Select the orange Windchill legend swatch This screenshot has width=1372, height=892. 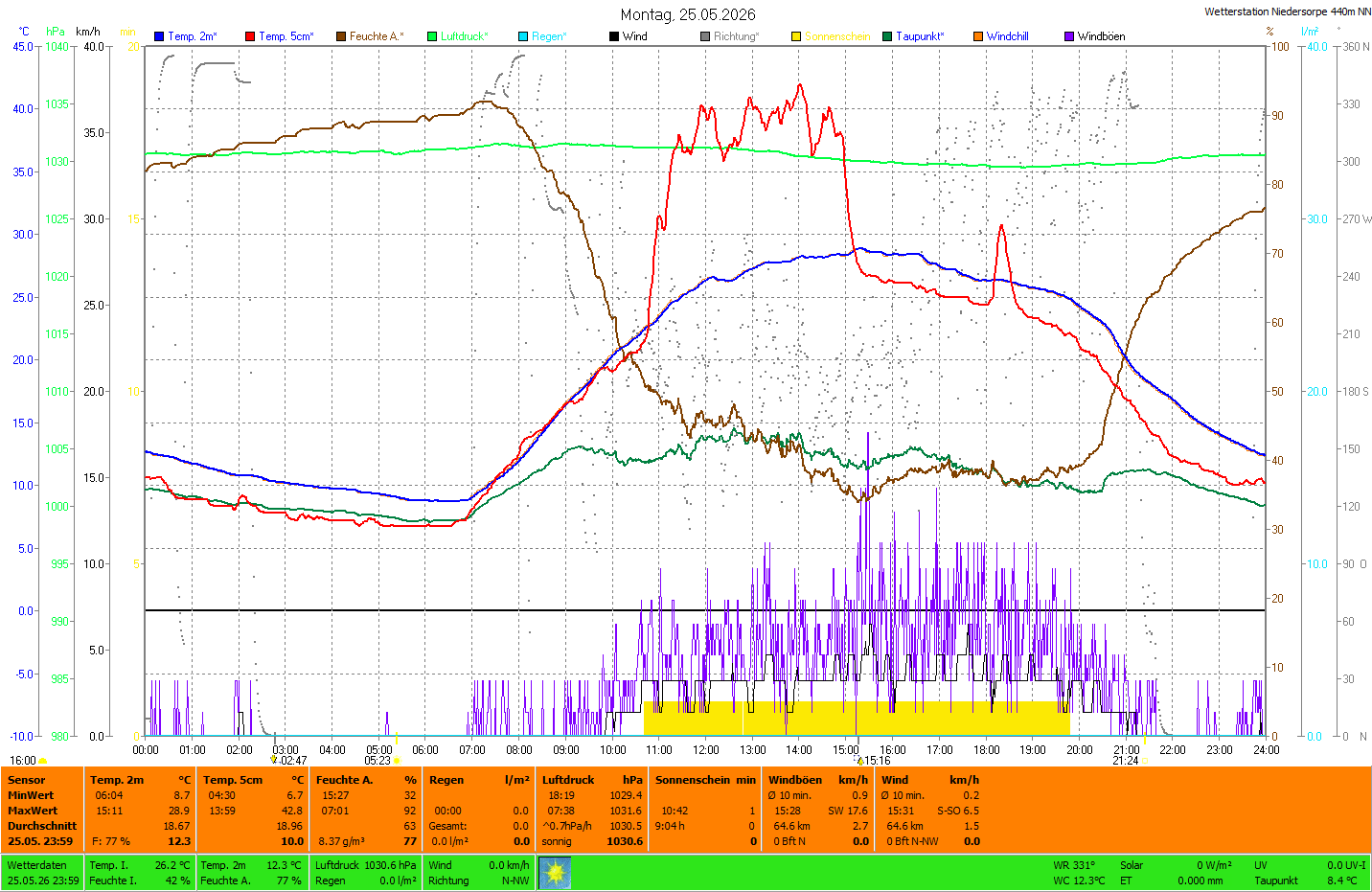pos(978,36)
